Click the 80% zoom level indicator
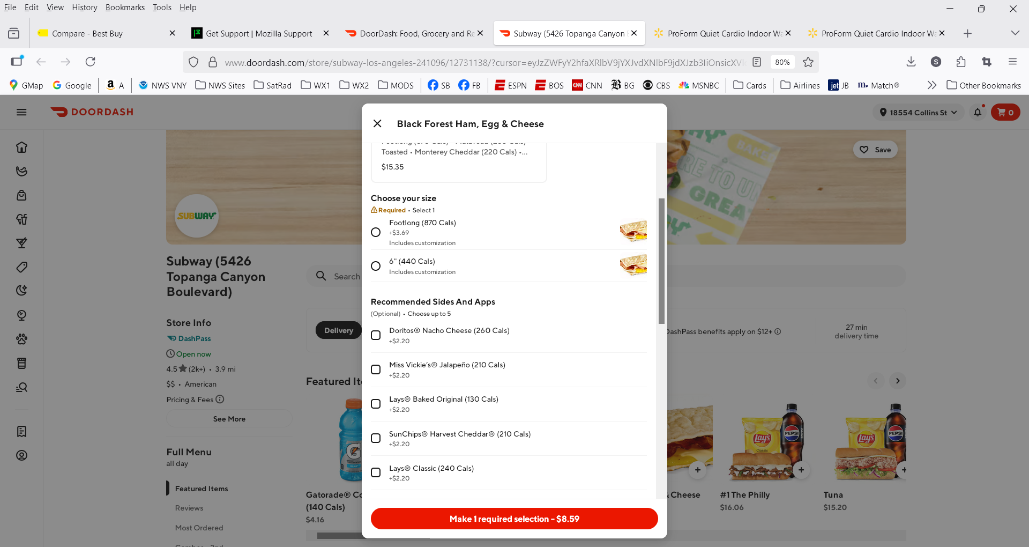 point(782,62)
